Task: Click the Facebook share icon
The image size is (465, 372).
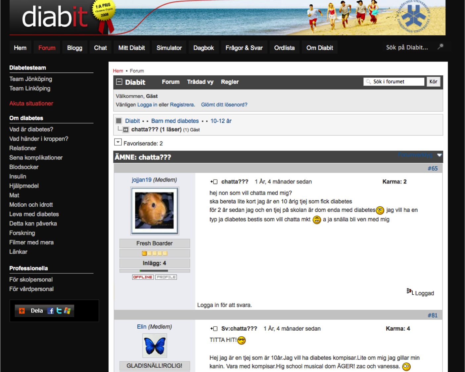Action: (50, 311)
